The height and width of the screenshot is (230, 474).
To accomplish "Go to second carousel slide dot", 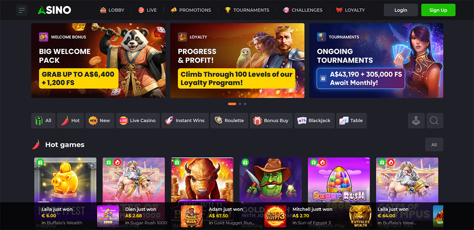I will coord(240,104).
